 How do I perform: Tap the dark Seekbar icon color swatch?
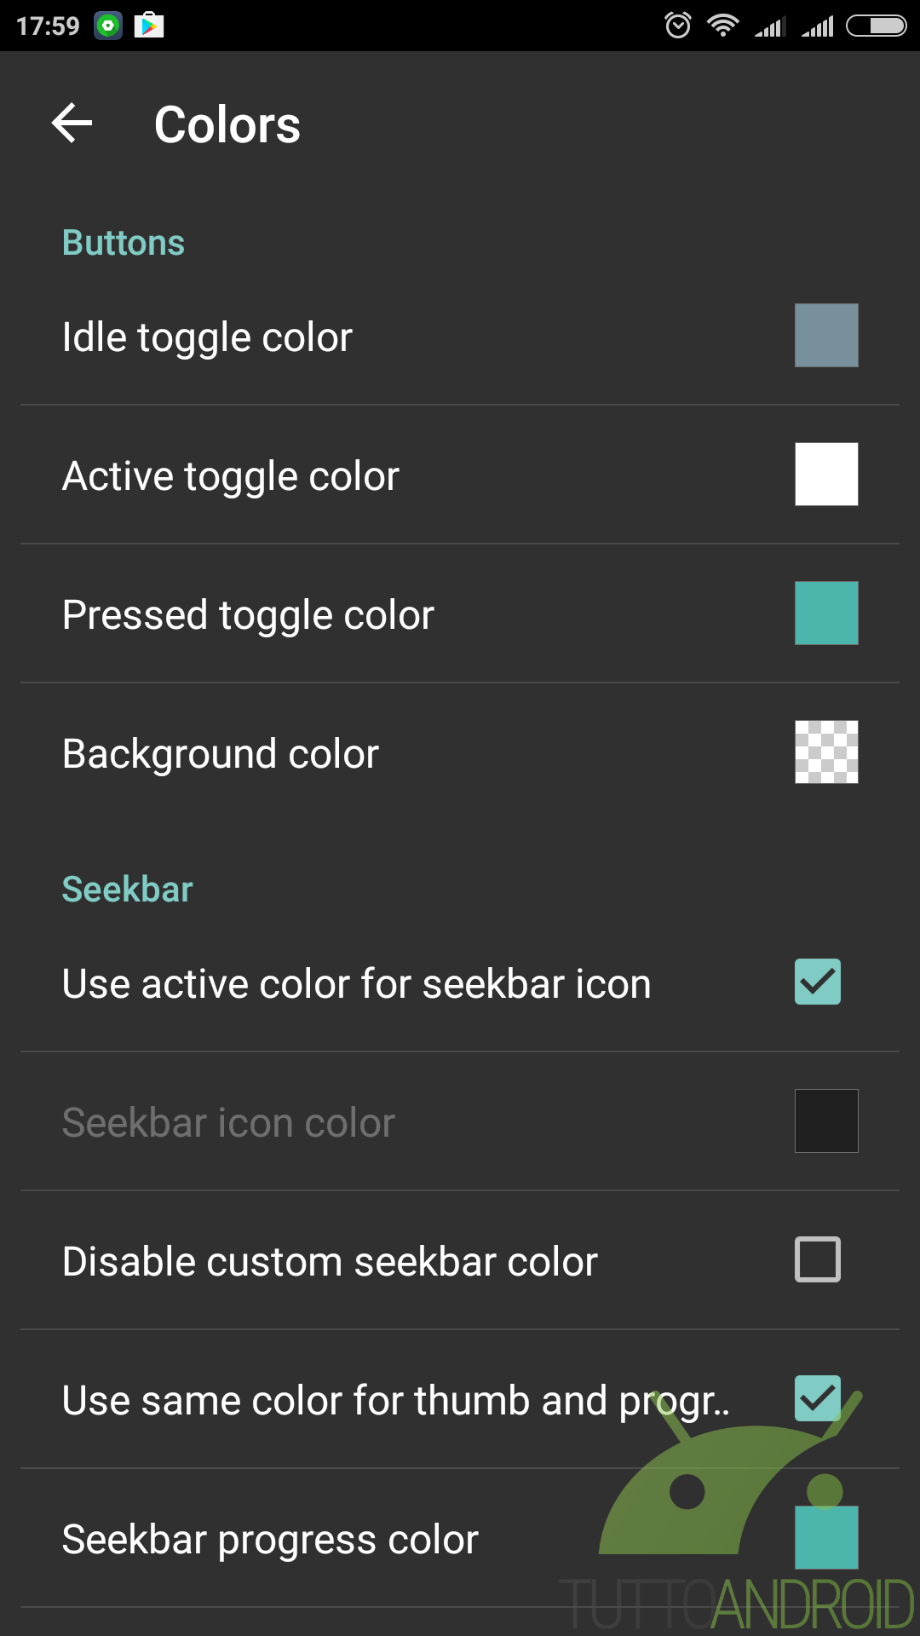pos(826,1121)
